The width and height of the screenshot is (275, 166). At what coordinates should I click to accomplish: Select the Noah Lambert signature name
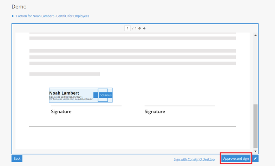click(64, 93)
